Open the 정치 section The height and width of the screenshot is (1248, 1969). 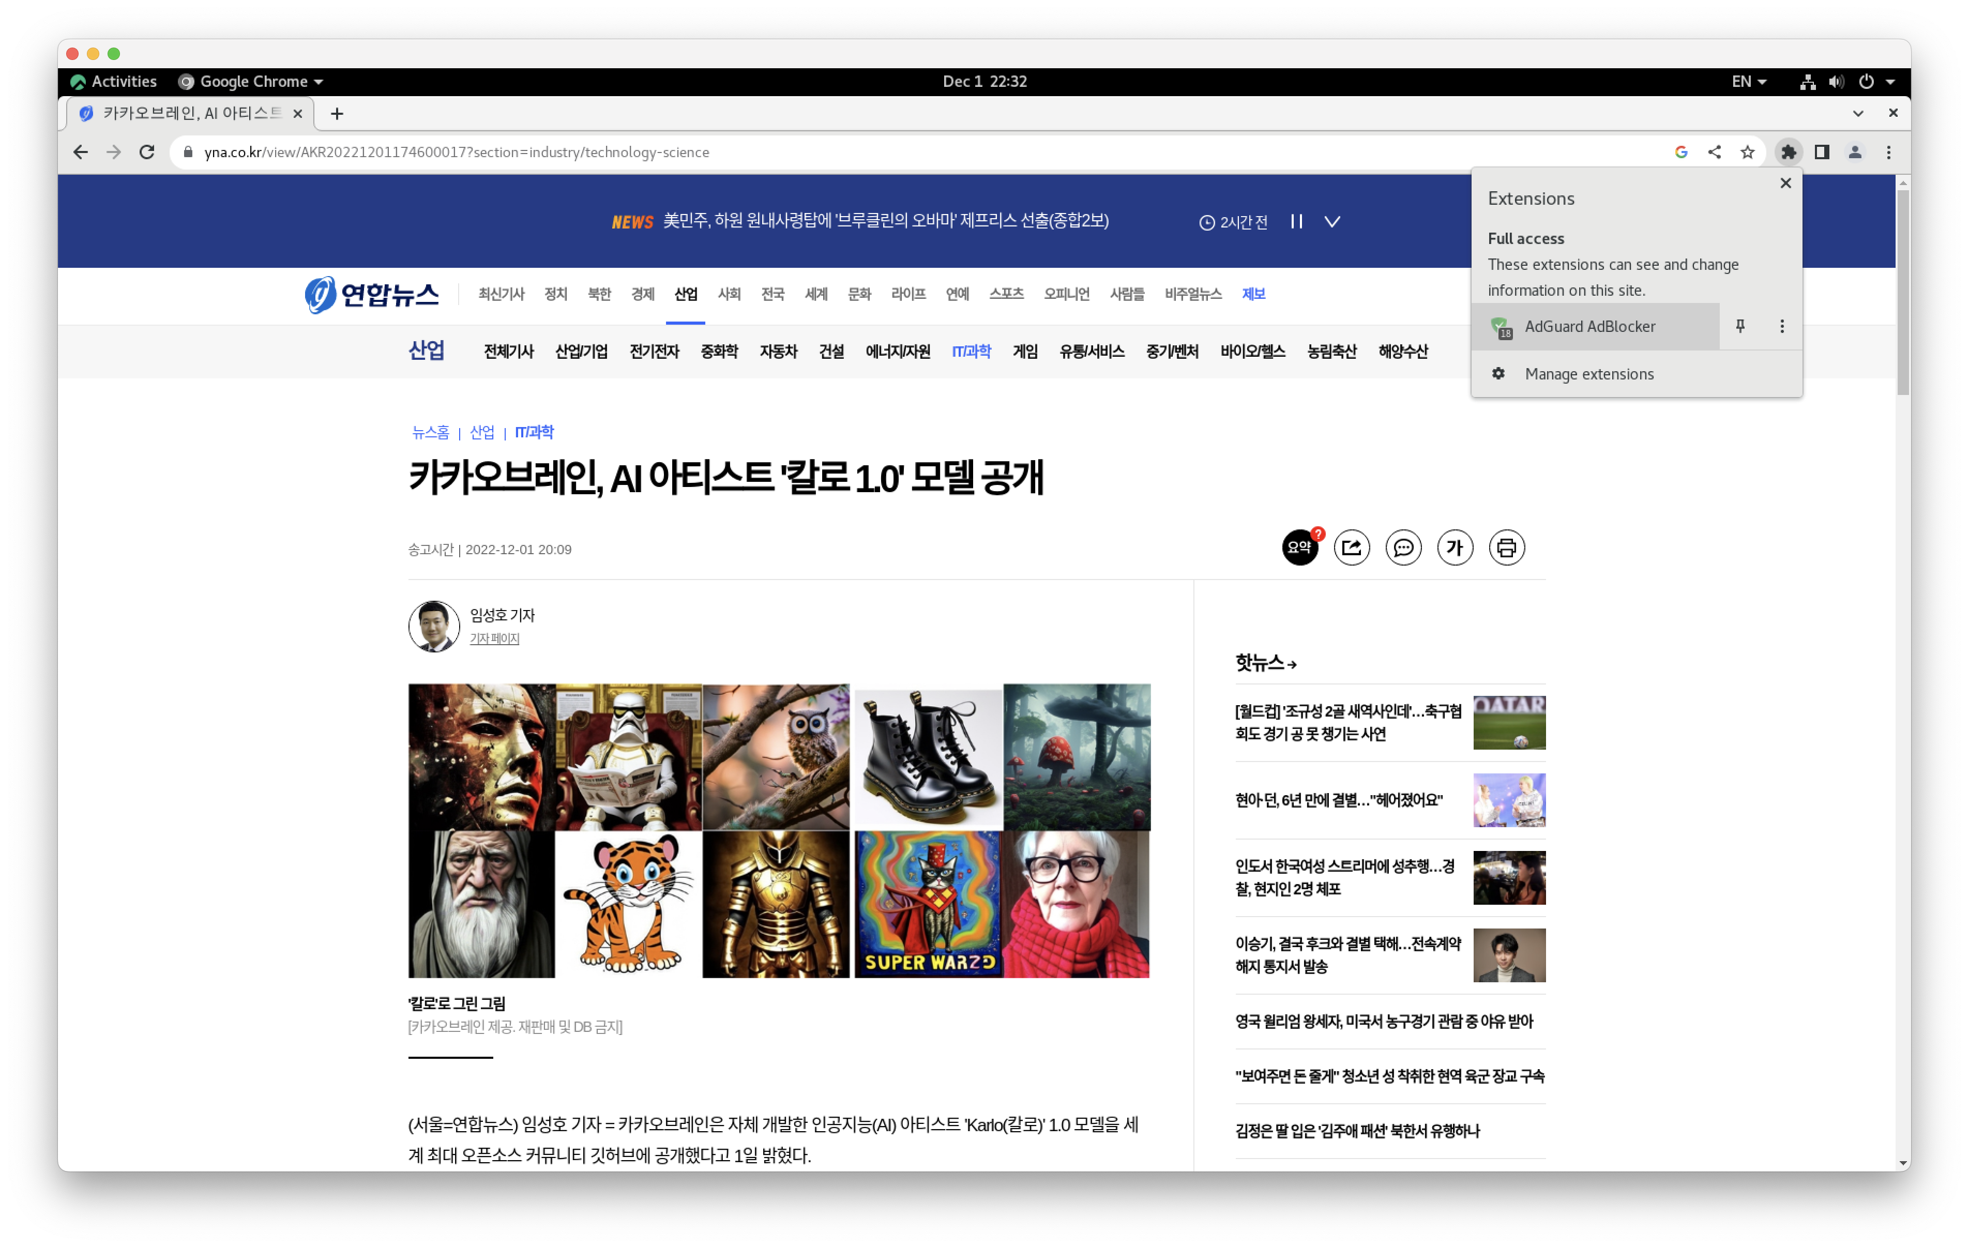point(556,294)
